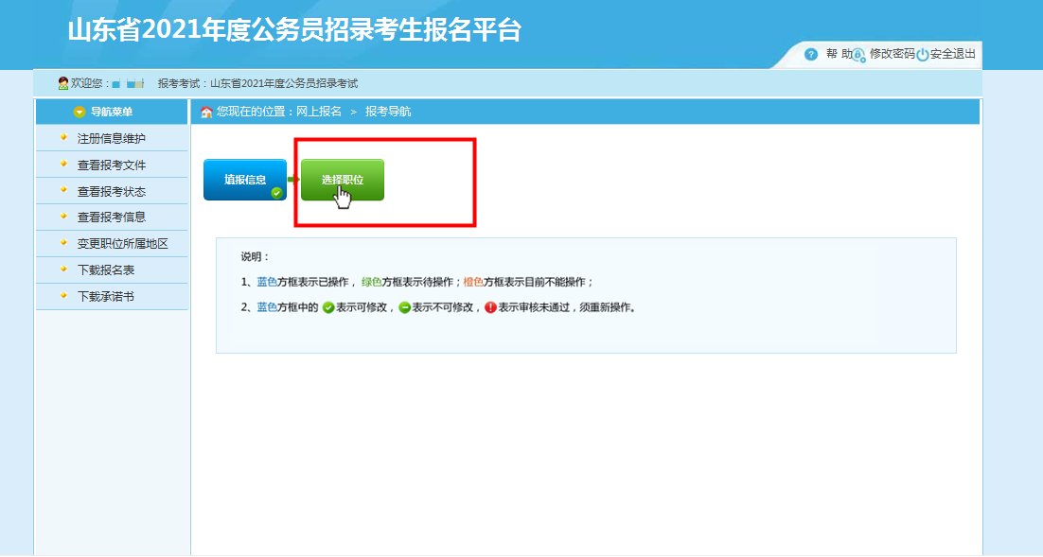Click the blue Help question mark icon
The height and width of the screenshot is (557, 1043).
click(810, 55)
